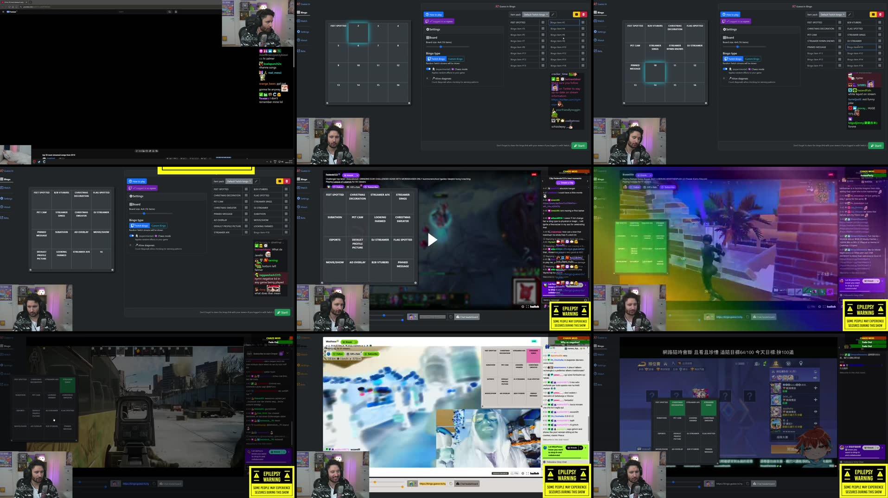
Task: Adjust the board size slider
Action: [441, 46]
